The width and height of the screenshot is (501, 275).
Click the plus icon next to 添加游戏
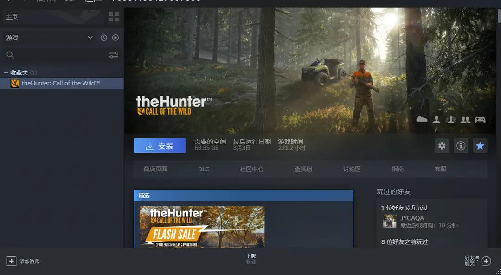click(12, 261)
